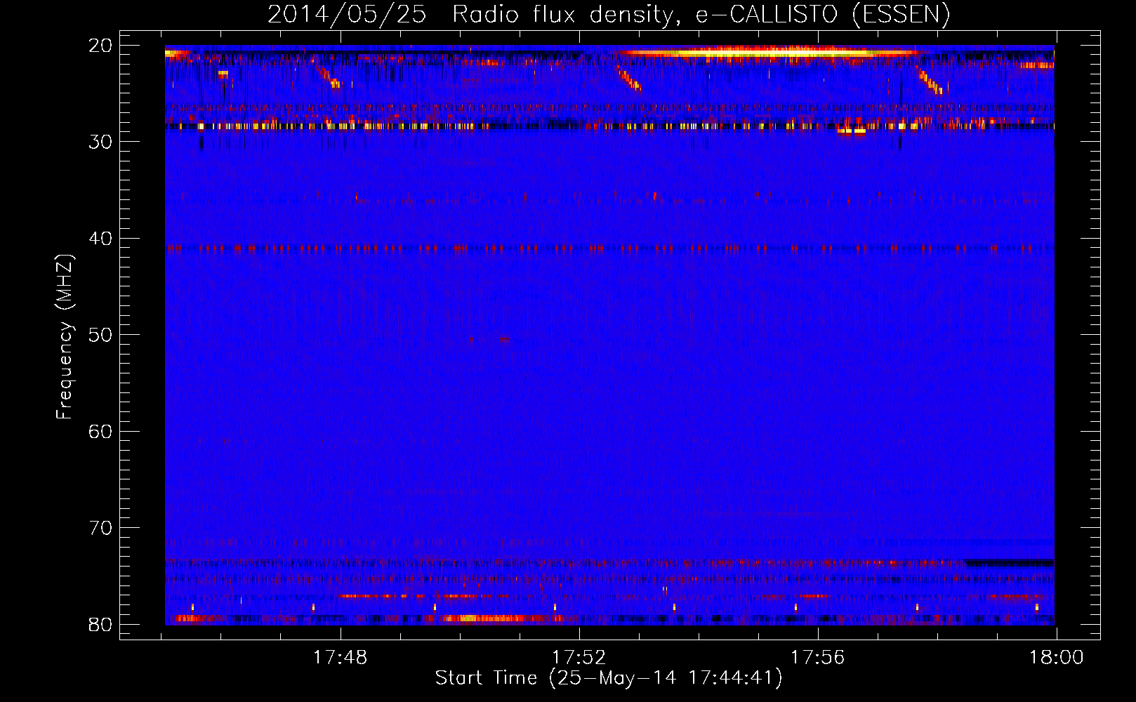Click the 30 frequency tick label

point(100,142)
